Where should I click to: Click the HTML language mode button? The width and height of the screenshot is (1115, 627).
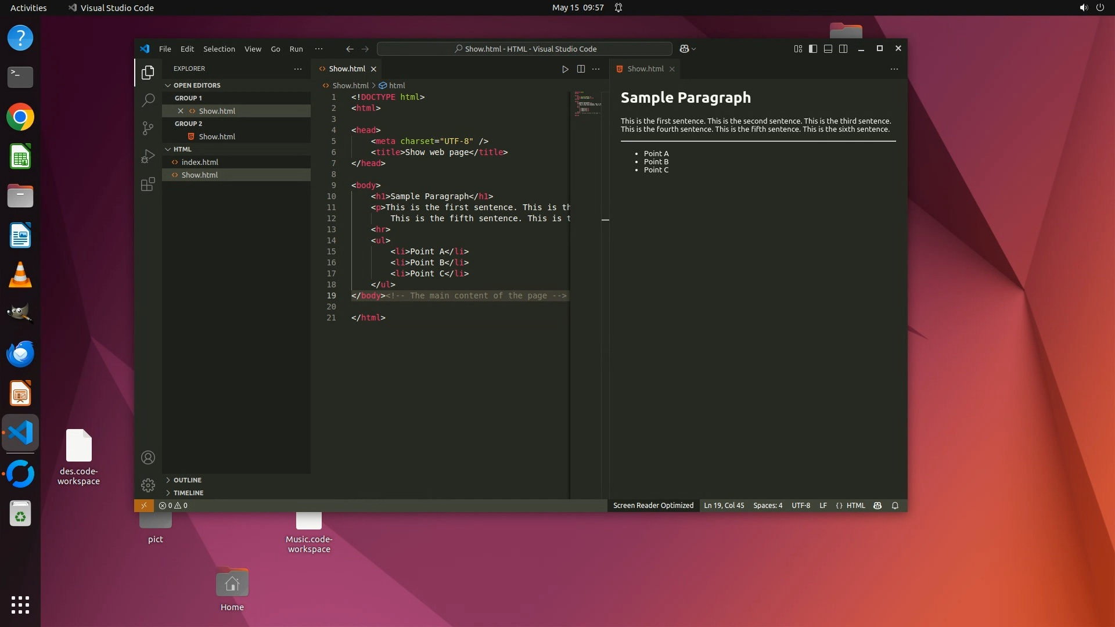[x=855, y=506]
